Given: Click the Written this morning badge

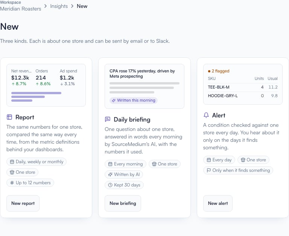Looking at the screenshot, I should 134,100.
